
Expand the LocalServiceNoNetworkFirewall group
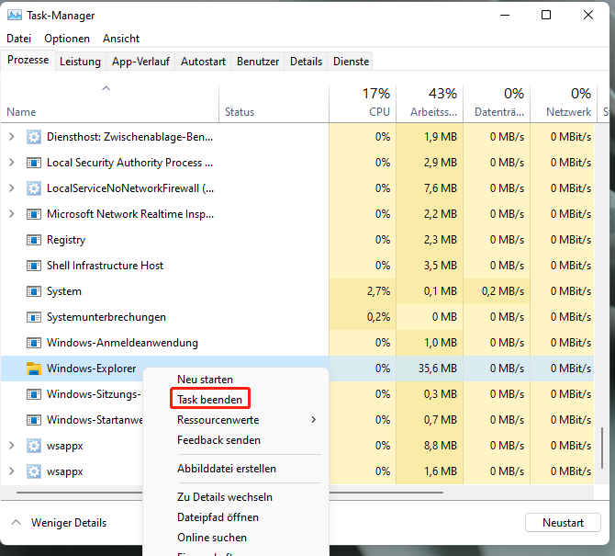11,188
